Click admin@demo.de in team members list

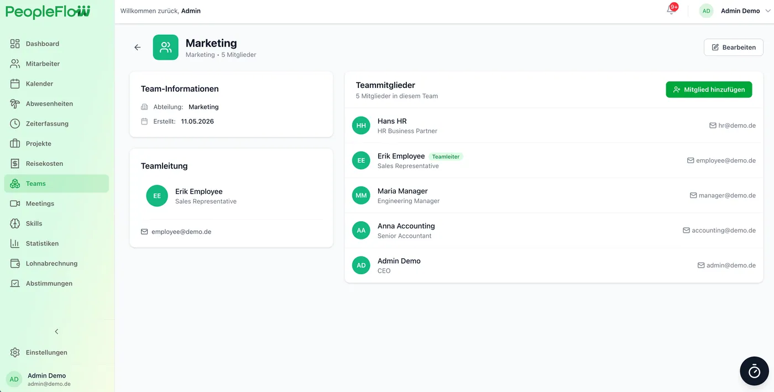click(731, 265)
